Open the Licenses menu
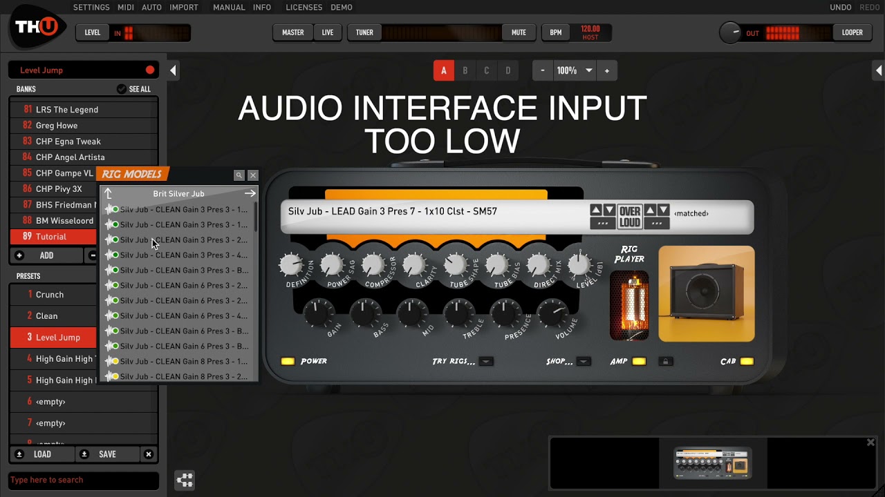The width and height of the screenshot is (885, 497). pyautogui.click(x=304, y=8)
